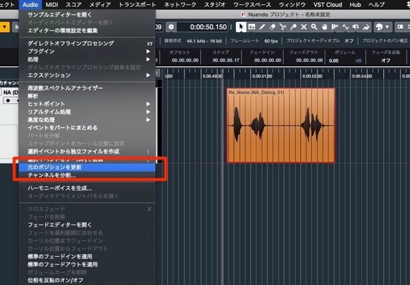The width and height of the screenshot is (410, 285).
Task: Select the Zoom magnifier tool
Action: (314, 27)
